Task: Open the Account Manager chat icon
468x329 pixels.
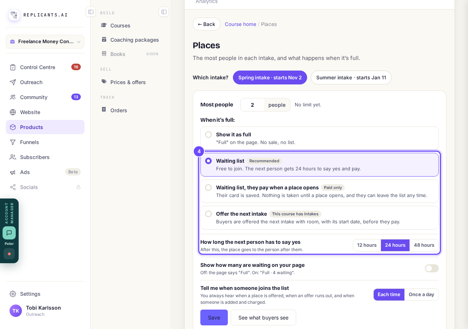Action: 9,233
